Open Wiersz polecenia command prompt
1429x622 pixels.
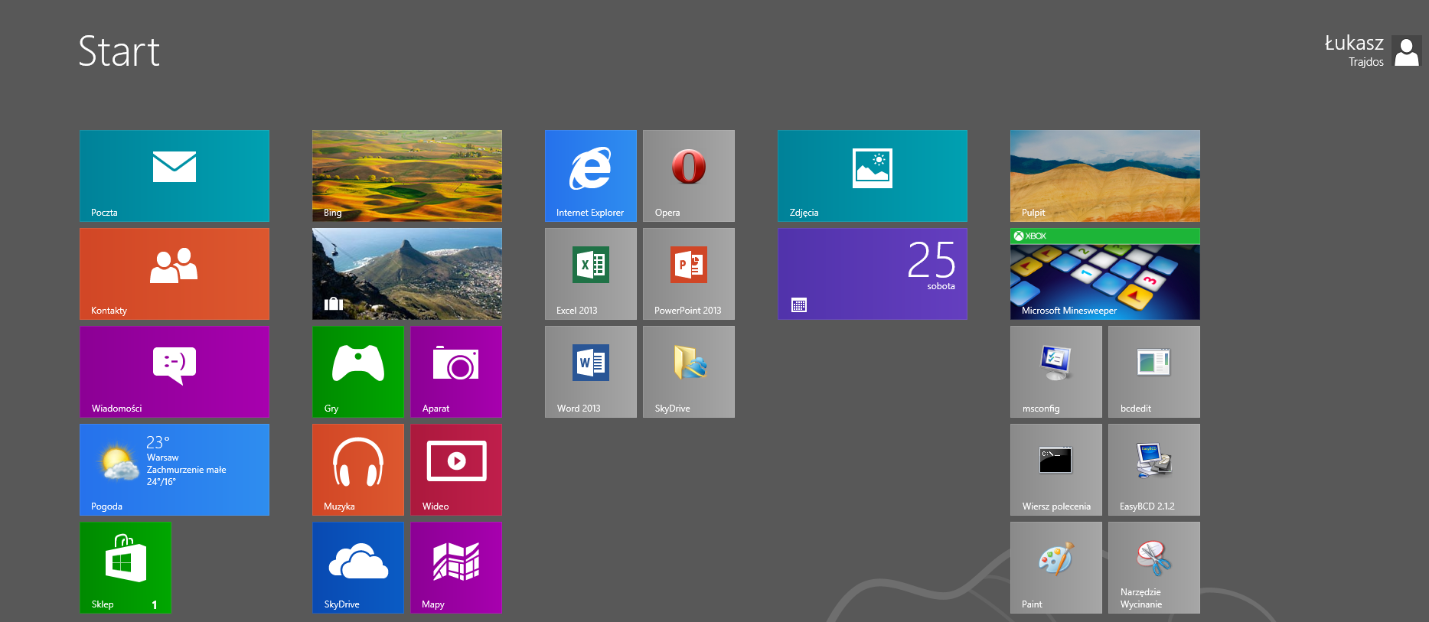coord(1056,470)
